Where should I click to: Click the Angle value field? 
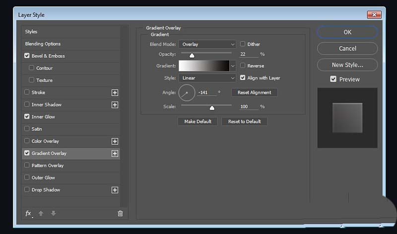click(x=207, y=92)
